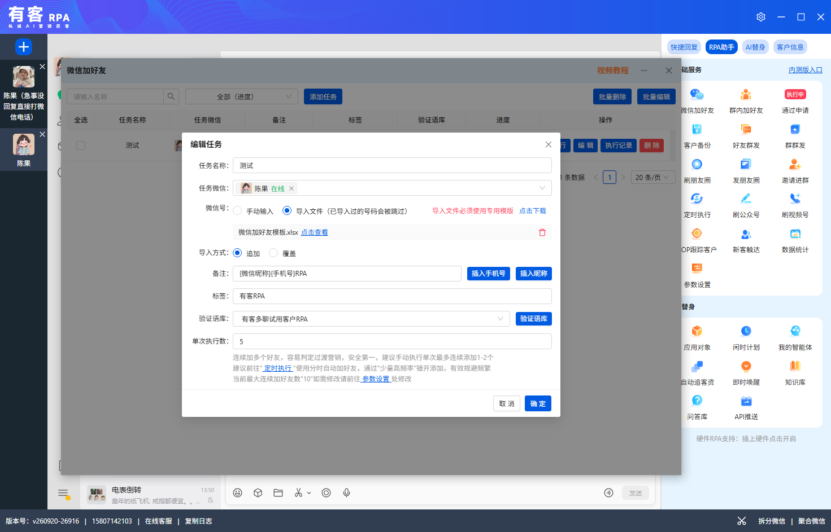Open the 闲时计划 icon
The width and height of the screenshot is (831, 532).
coord(746,332)
